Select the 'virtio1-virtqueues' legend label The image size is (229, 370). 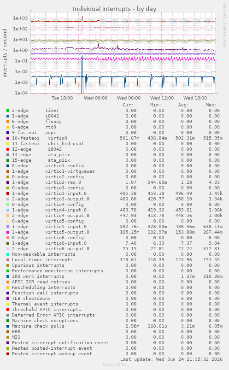pyautogui.click(x=70, y=171)
